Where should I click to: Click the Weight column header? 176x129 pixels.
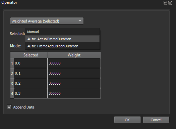tap(74, 55)
